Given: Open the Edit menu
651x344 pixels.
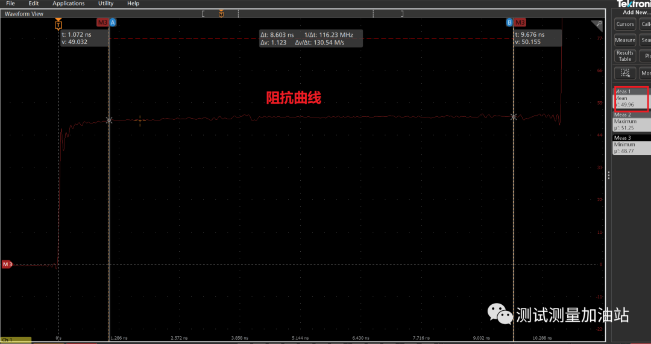Looking at the screenshot, I should 34,4.
